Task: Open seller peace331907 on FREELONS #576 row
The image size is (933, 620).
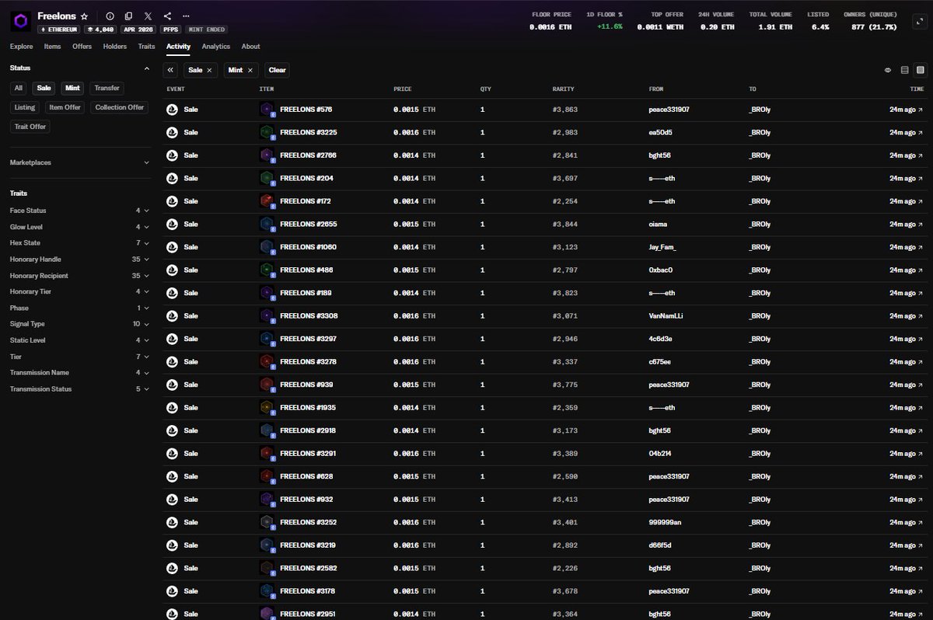Action: [669, 110]
